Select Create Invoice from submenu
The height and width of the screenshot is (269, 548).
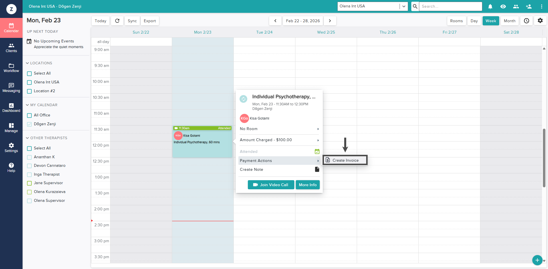pos(345,160)
